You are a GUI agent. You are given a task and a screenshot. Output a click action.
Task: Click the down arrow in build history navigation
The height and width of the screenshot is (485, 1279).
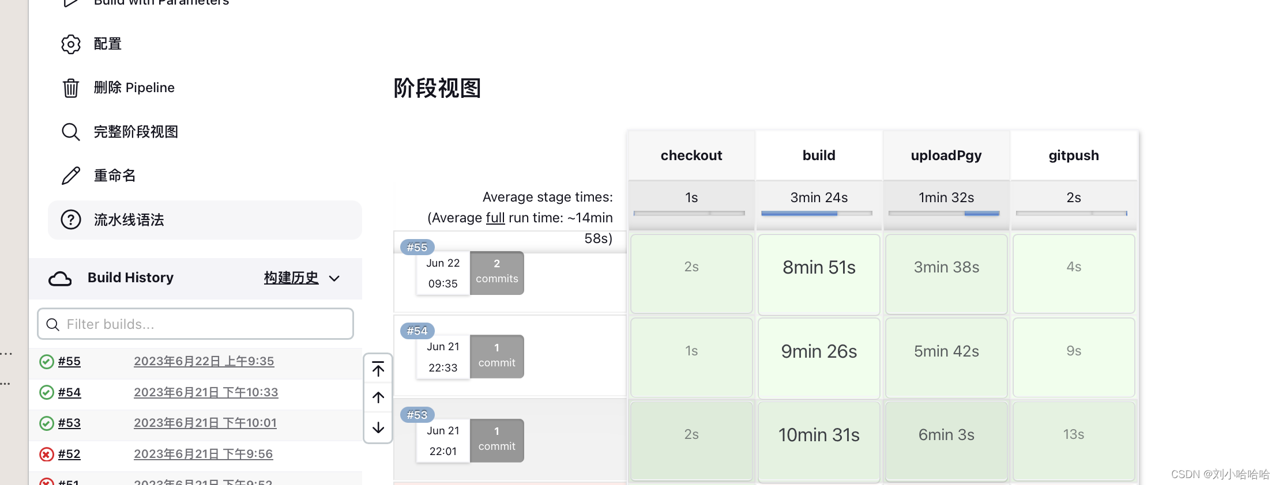[x=378, y=427]
